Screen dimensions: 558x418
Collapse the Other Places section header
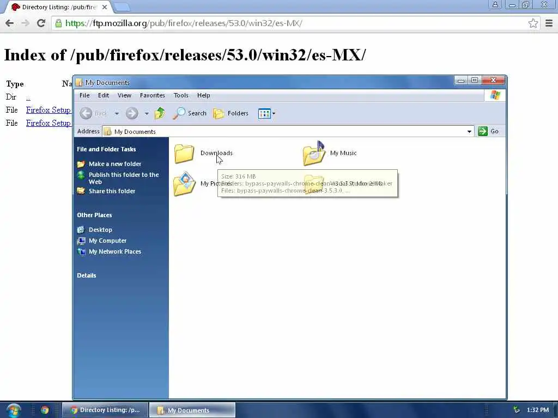94,215
